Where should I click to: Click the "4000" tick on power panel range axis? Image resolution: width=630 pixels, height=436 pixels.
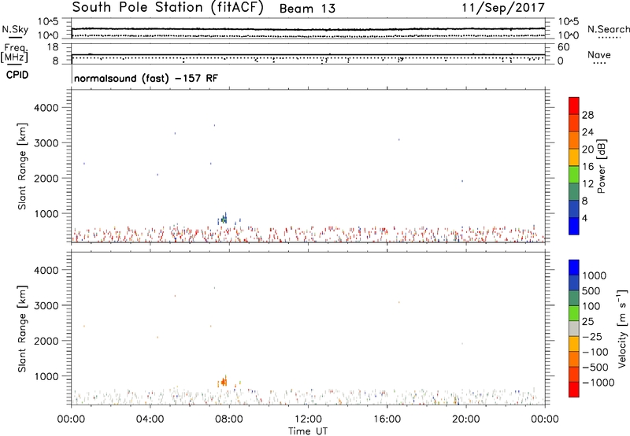pos(46,108)
